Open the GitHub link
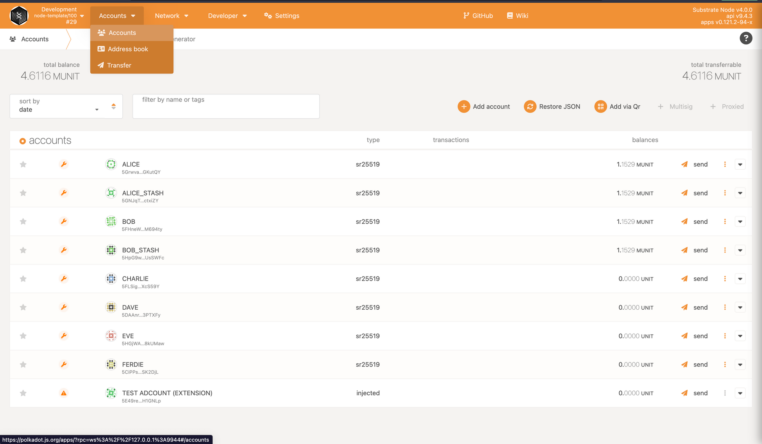Image resolution: width=762 pixels, height=444 pixels. (478, 16)
